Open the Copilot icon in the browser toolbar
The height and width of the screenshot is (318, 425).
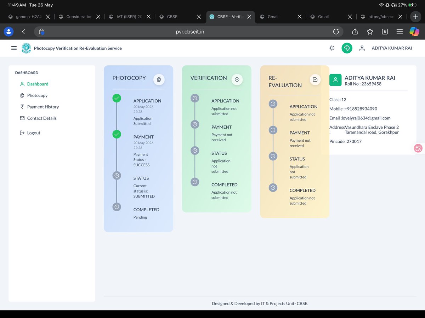(414, 31)
